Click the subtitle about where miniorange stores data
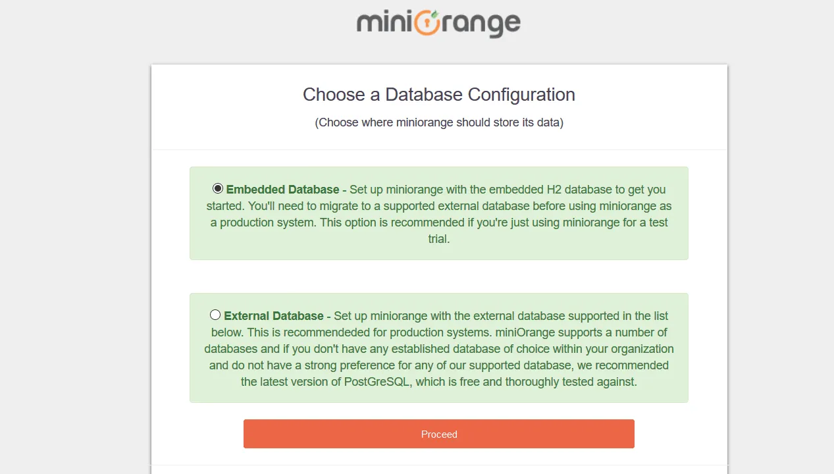Viewport: 834px width, 474px height. 438,122
